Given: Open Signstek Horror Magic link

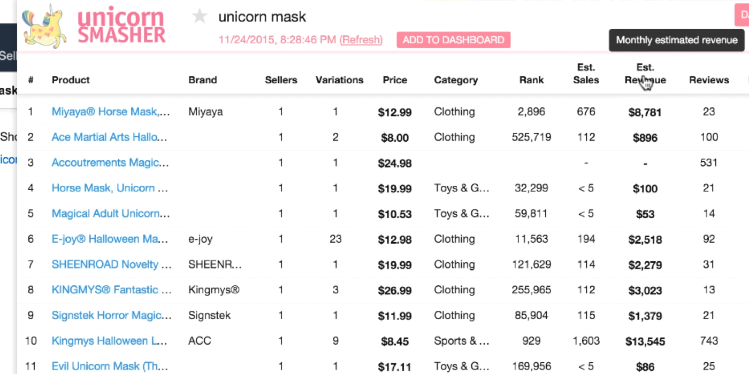Looking at the screenshot, I should coord(111,315).
